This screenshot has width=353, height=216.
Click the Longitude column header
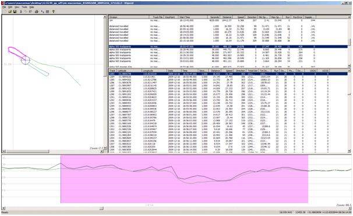(154, 71)
